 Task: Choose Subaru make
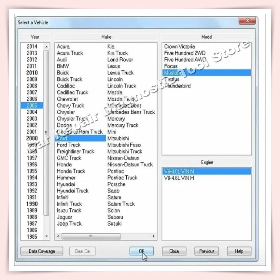pyautogui.click(x=115, y=217)
